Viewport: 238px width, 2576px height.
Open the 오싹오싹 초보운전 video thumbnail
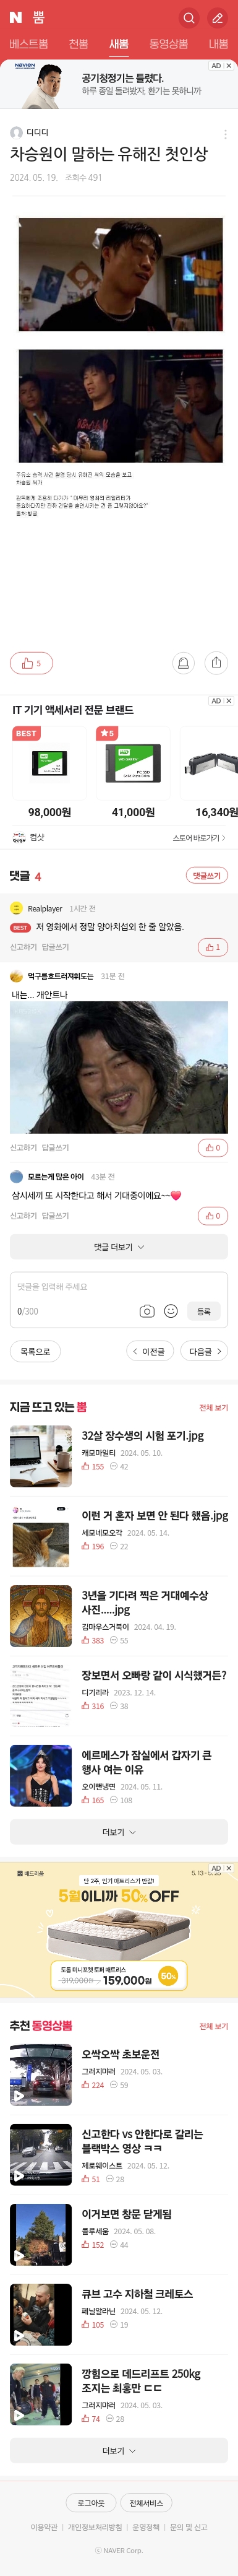point(41,2075)
